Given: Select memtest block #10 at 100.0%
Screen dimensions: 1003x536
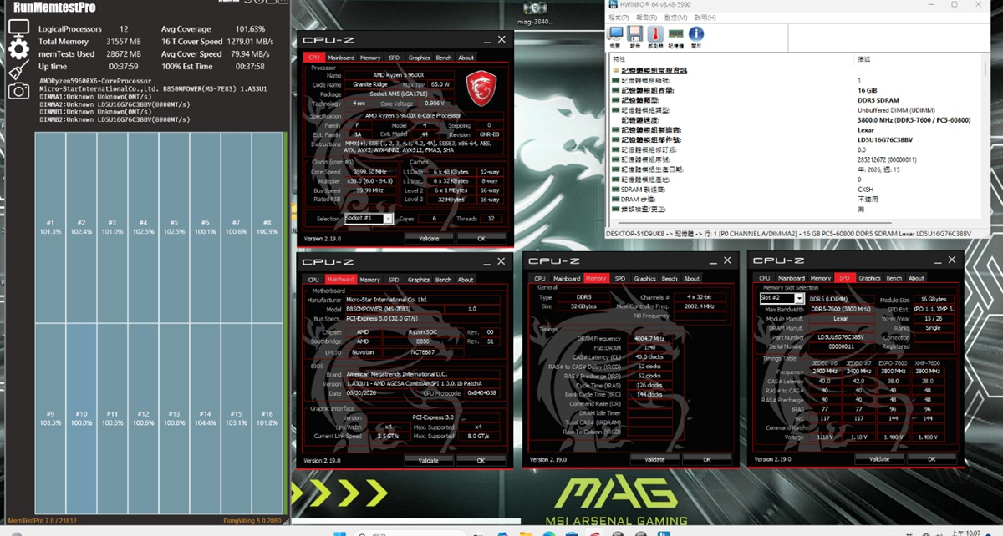Looking at the screenshot, I should [x=81, y=419].
